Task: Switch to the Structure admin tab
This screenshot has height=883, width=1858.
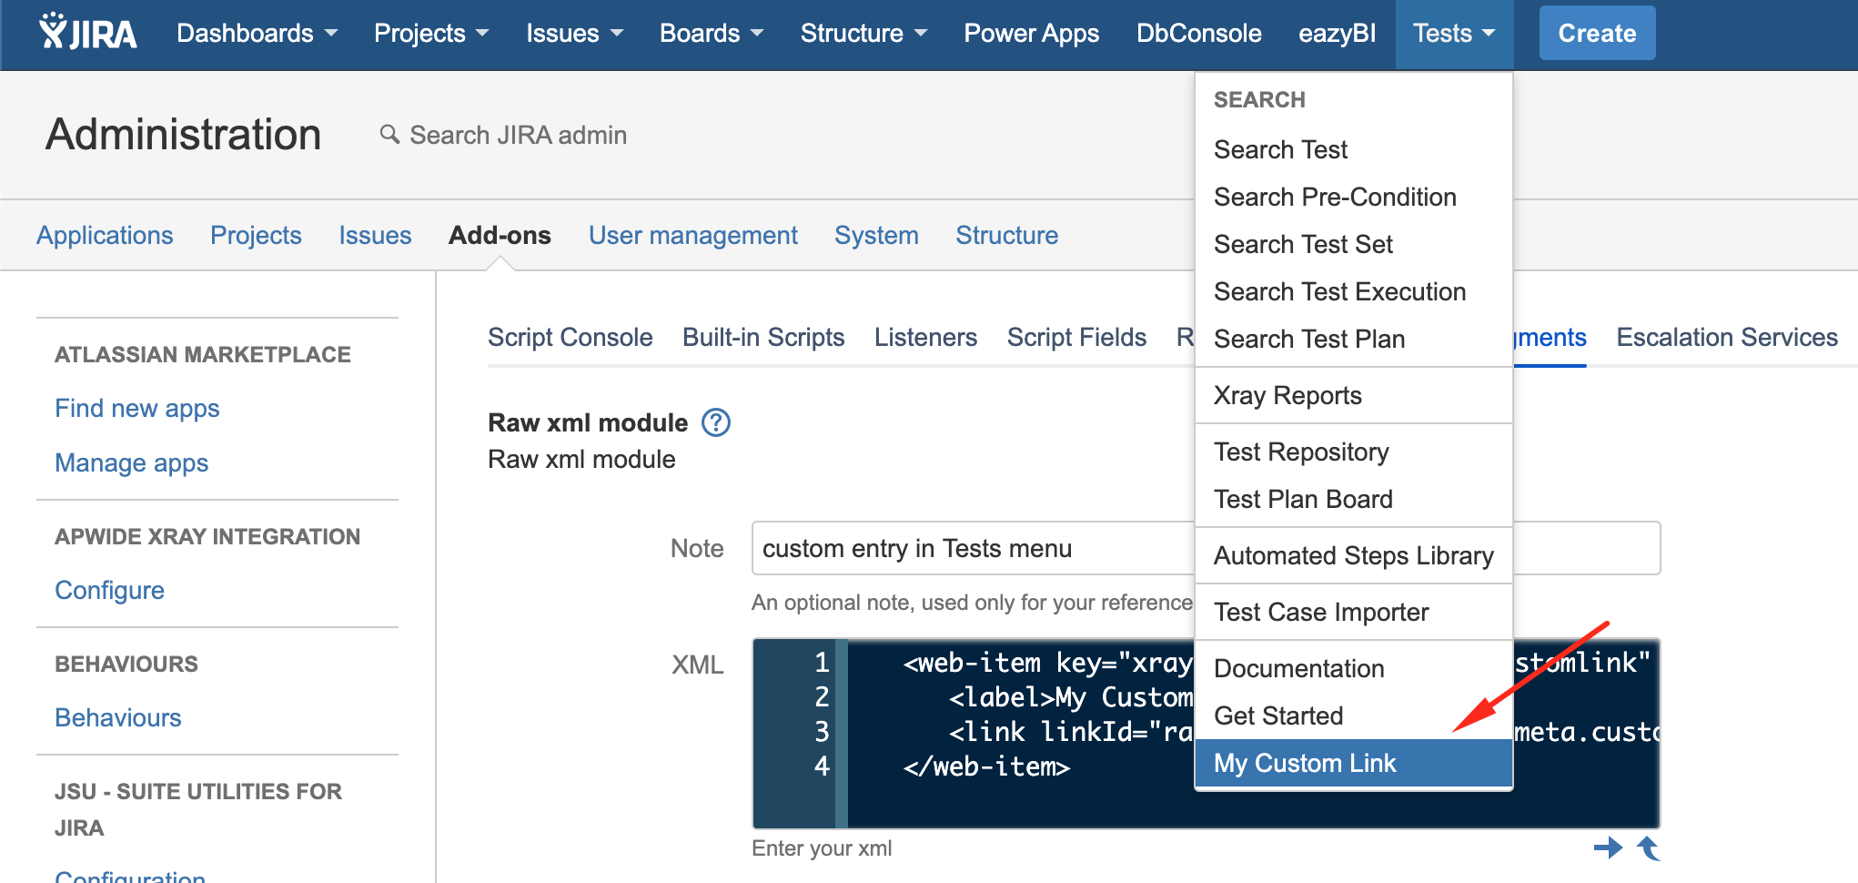Action: tap(1006, 235)
